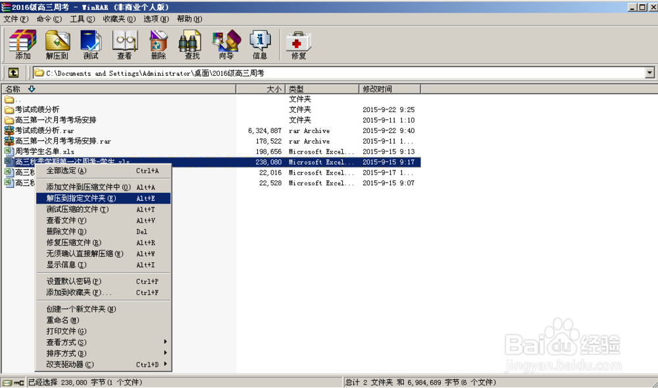Viewport: 658px width, 388px height.
Task: Click the Add (添加) toolbar icon
Action: (22, 45)
